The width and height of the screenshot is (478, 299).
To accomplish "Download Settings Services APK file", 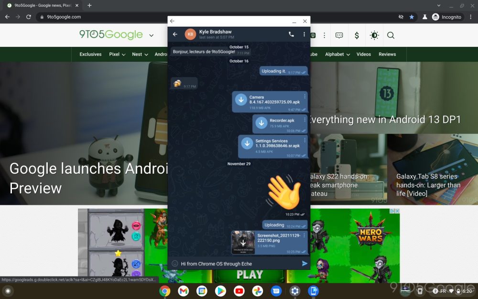I will [x=247, y=144].
